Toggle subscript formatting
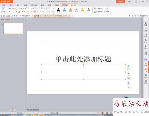Viewport: 149px width, 116px height. click(25, 12)
